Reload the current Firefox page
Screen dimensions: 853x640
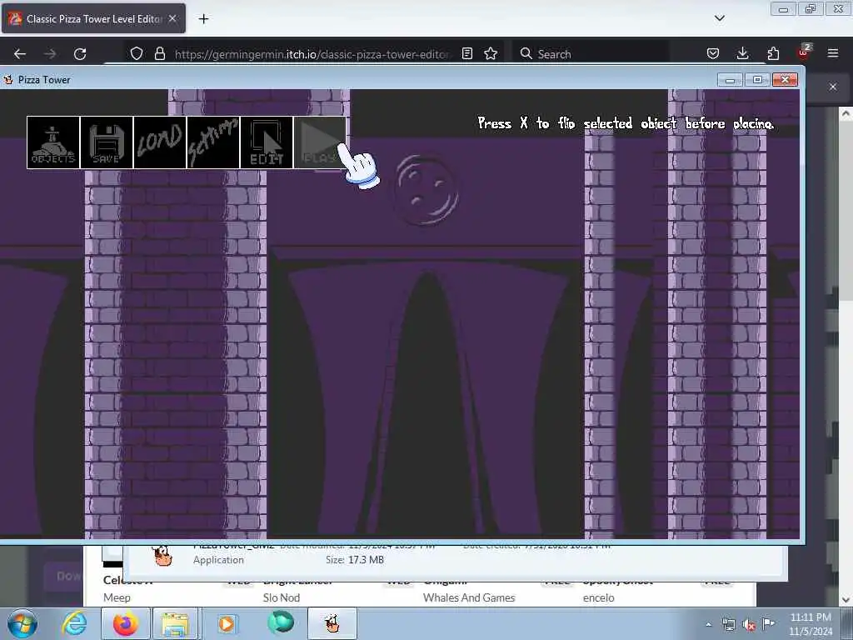(x=80, y=54)
